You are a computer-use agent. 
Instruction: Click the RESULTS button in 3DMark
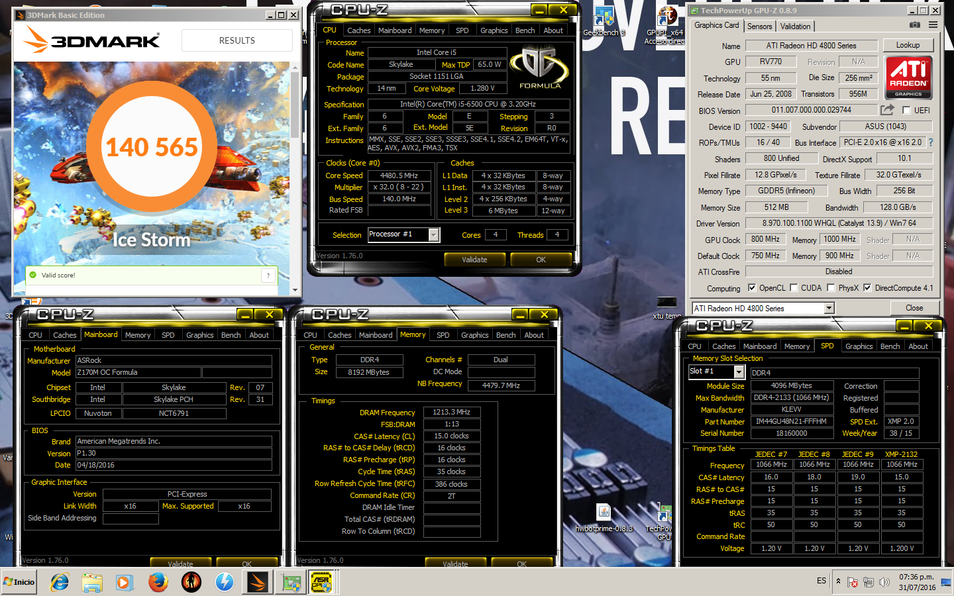[x=237, y=40]
